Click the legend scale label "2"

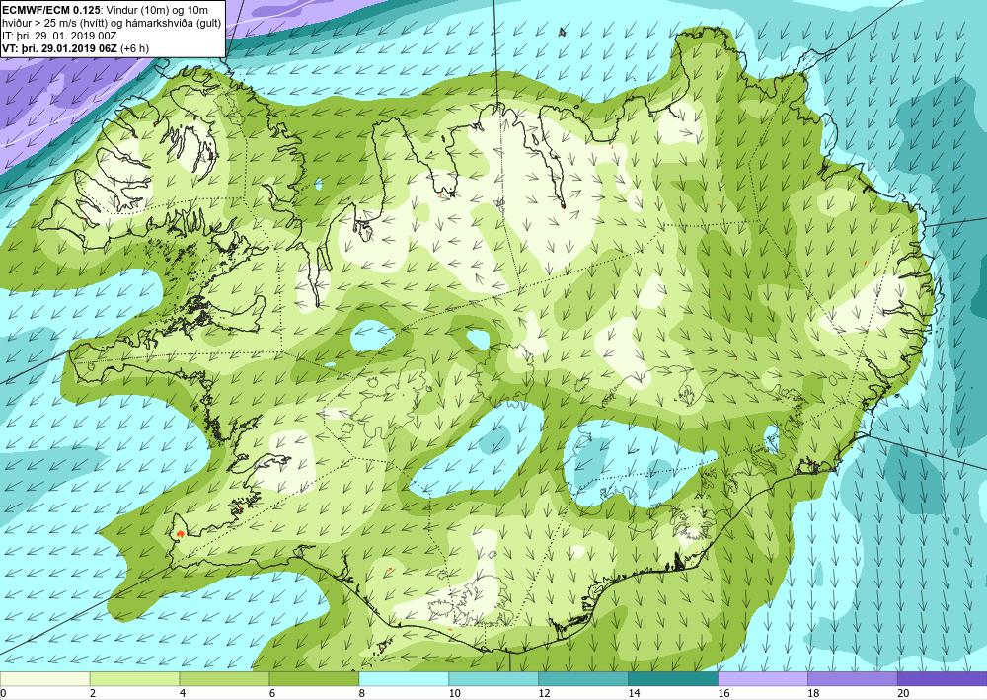click(x=93, y=694)
